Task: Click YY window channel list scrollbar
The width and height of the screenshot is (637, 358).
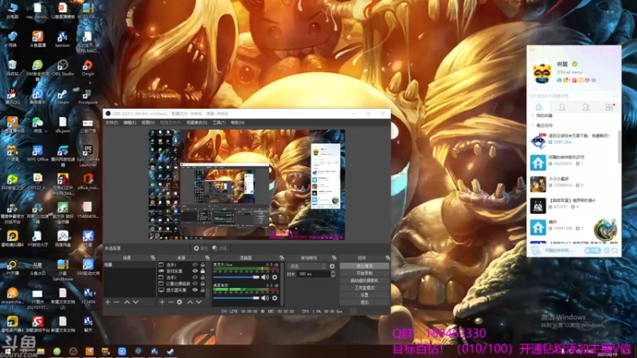Action: (619, 146)
